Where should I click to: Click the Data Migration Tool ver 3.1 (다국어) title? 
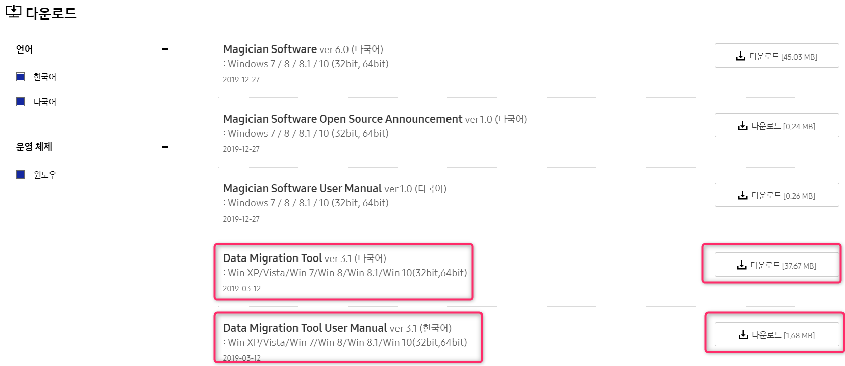click(x=305, y=258)
